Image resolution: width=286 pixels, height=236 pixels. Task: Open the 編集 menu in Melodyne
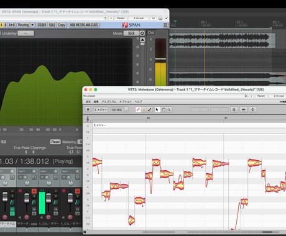(x=96, y=102)
